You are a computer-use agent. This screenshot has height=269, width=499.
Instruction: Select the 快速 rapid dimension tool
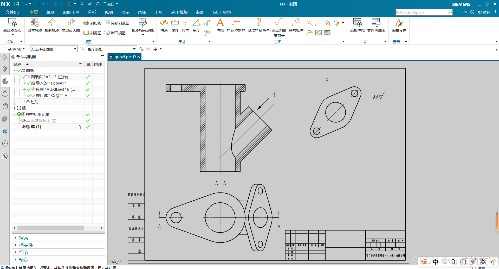point(164,25)
